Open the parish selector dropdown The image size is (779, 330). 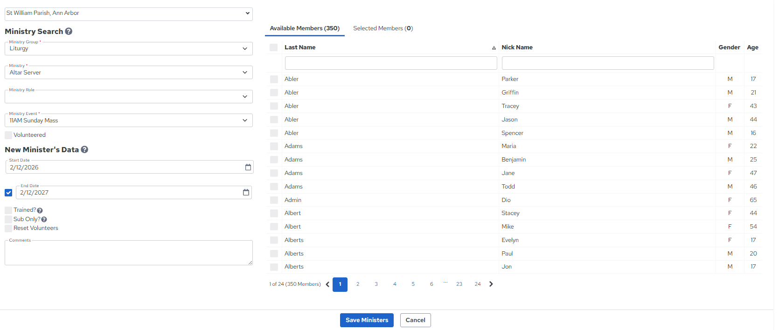pos(129,13)
